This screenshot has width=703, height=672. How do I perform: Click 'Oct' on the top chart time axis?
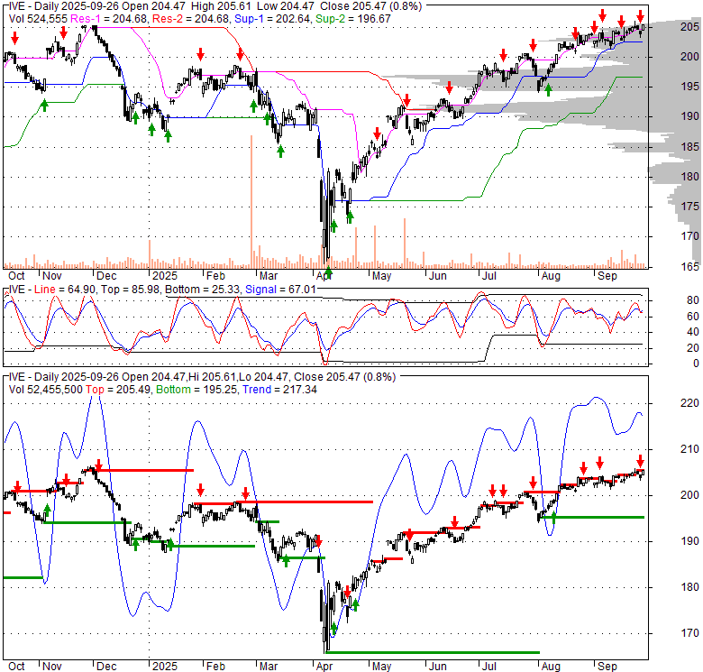pyautogui.click(x=16, y=276)
